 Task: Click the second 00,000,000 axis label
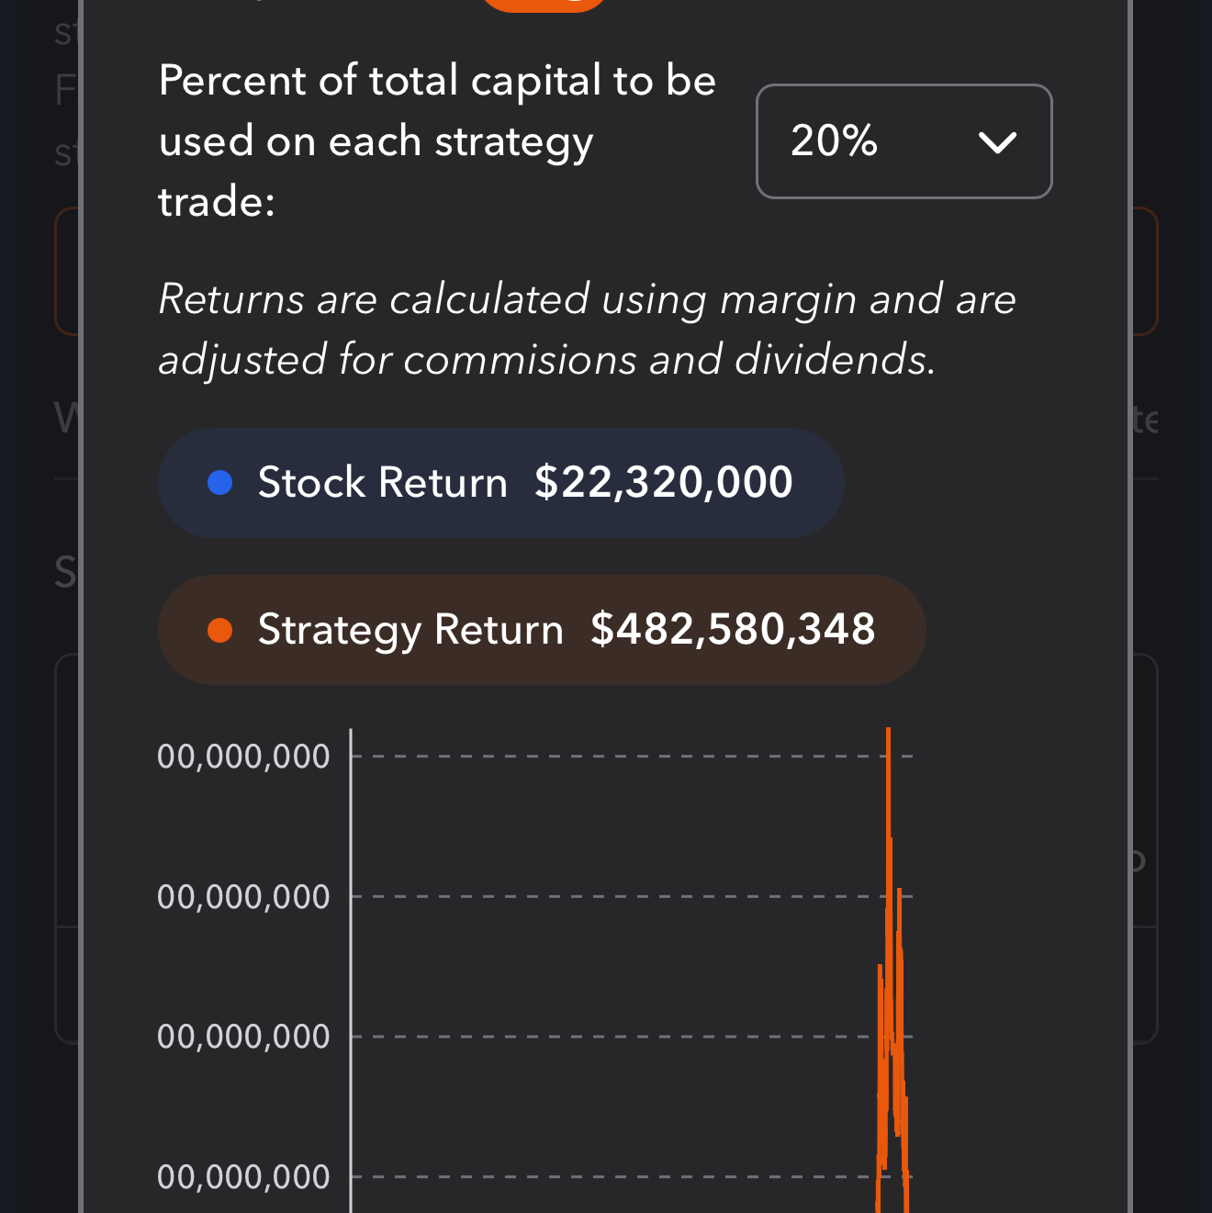pyautogui.click(x=243, y=897)
